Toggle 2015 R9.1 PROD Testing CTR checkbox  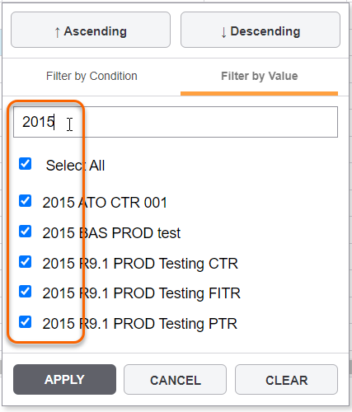coord(25,262)
